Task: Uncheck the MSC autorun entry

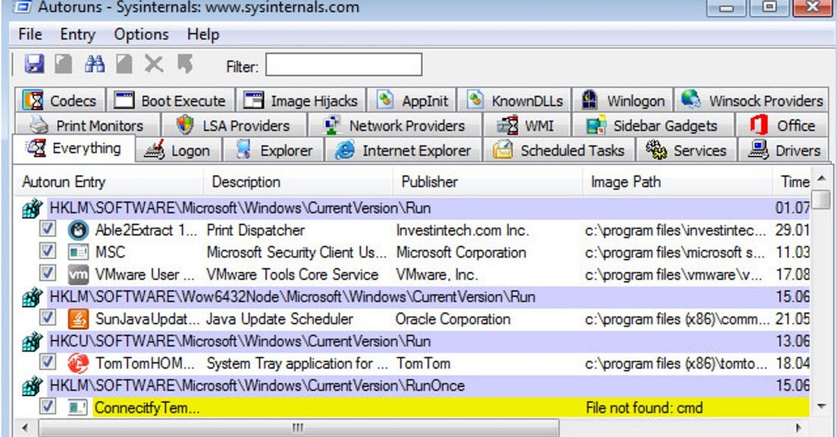Action: tap(48, 251)
